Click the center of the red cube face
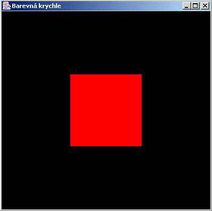212x211 pixels. pyautogui.click(x=106, y=110)
